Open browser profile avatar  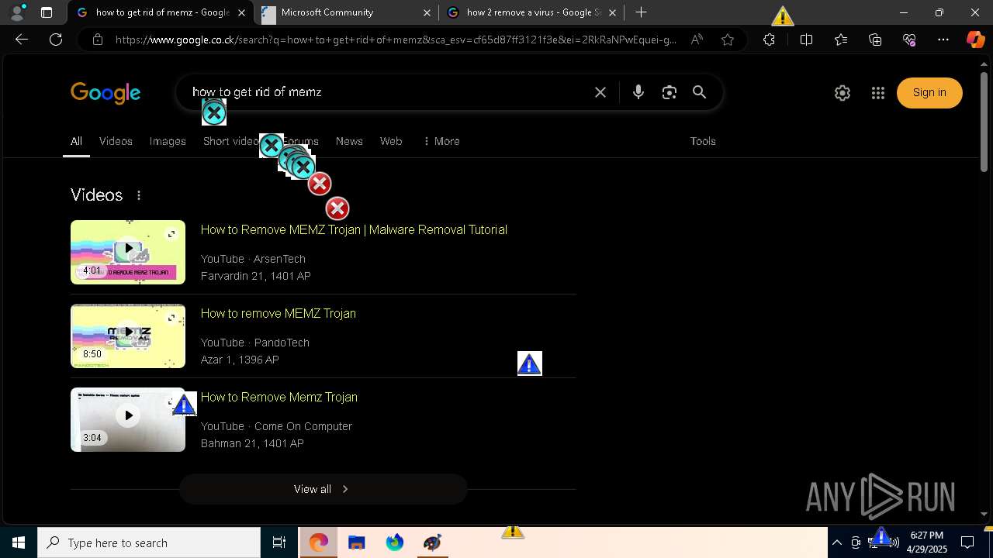coord(17,12)
